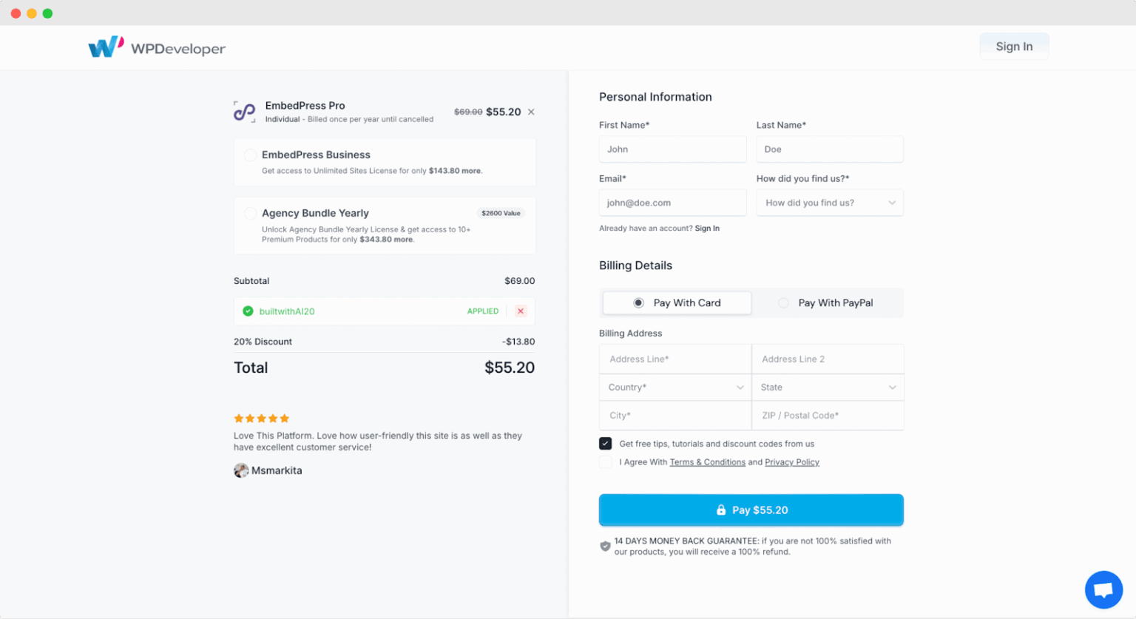Open the Terms & Conditions link
Image resolution: width=1136 pixels, height=619 pixels.
[x=707, y=462]
